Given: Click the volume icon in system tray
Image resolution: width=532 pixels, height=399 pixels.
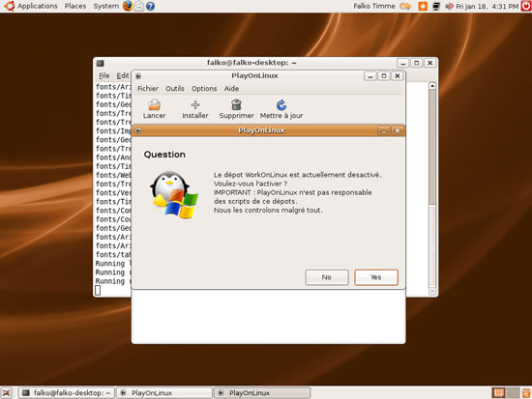Looking at the screenshot, I should tap(449, 6).
